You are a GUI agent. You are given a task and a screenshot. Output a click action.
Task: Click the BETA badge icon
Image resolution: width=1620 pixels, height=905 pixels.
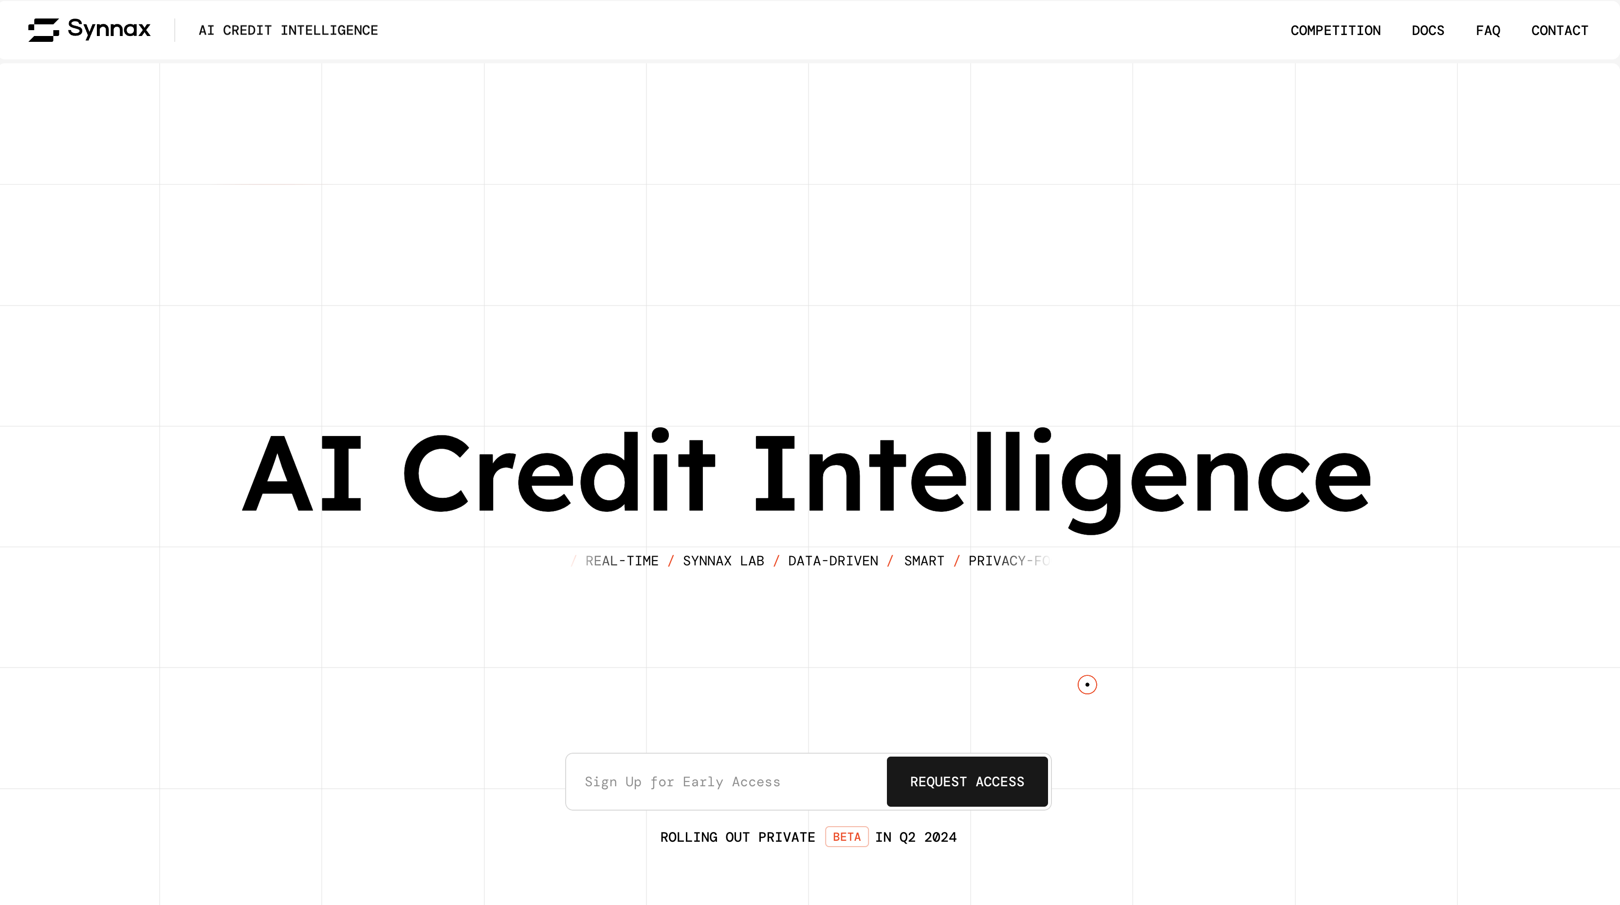click(x=847, y=836)
